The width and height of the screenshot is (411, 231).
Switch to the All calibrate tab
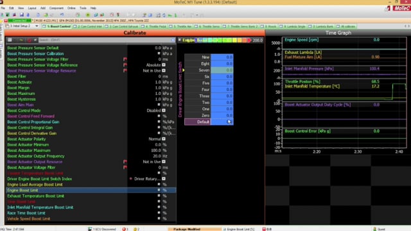point(346,26)
